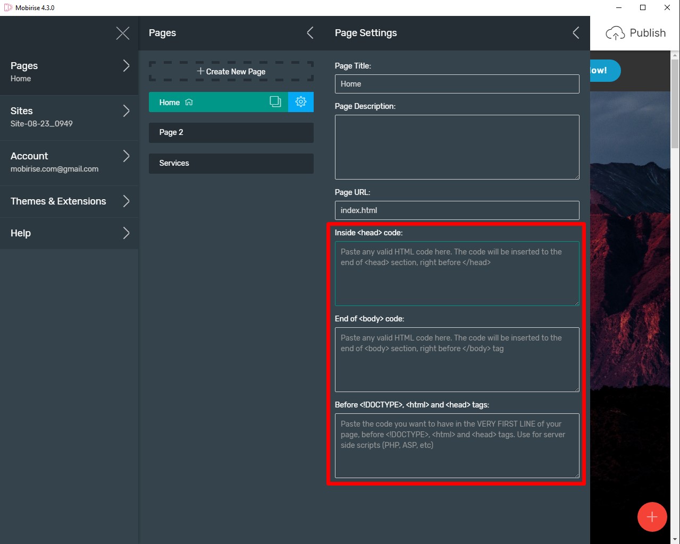
Task: Click Create New Page
Action: tap(231, 71)
